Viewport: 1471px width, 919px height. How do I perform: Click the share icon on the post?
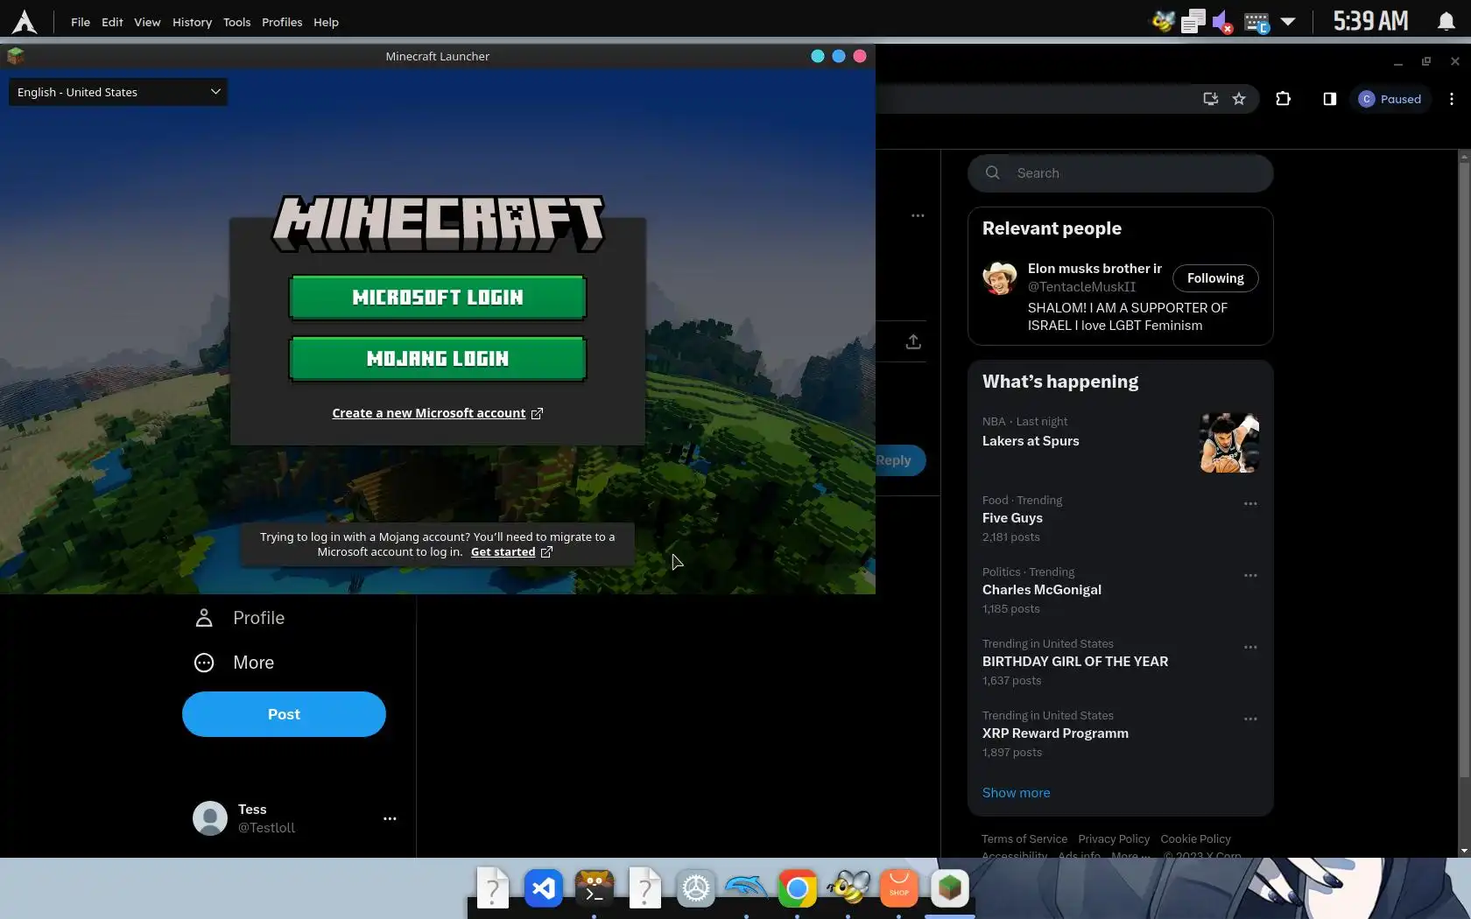point(913,341)
